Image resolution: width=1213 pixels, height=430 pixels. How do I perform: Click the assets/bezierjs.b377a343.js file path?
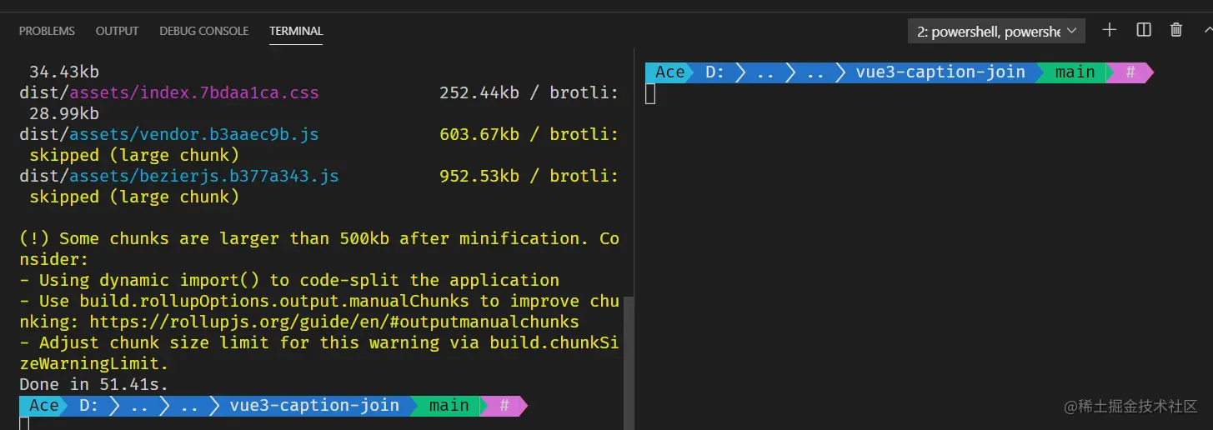click(x=203, y=176)
